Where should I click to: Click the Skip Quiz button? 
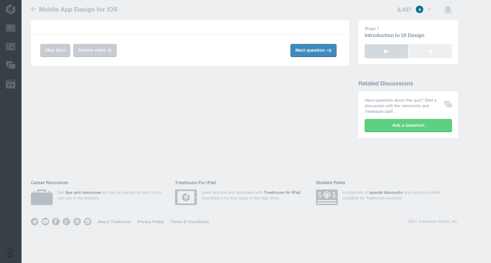[55, 50]
